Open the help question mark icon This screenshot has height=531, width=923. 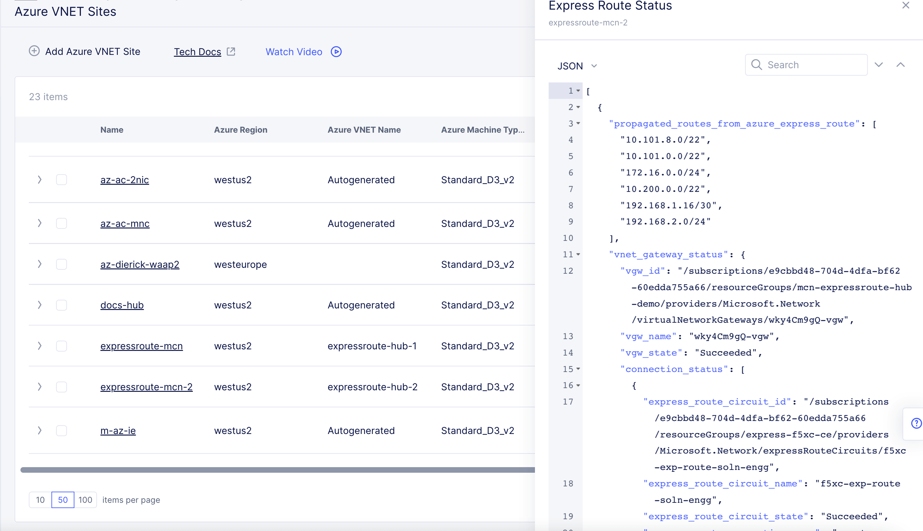pos(916,423)
